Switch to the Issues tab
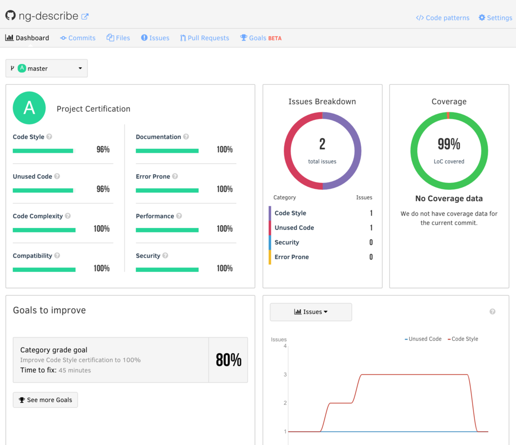This screenshot has width=516, height=445. (155, 38)
